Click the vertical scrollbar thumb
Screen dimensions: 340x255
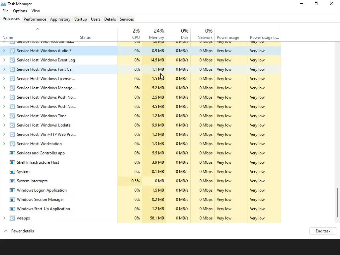tap(337, 202)
